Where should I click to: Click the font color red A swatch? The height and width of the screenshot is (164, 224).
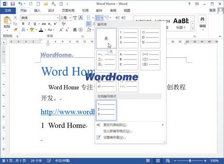41,30
